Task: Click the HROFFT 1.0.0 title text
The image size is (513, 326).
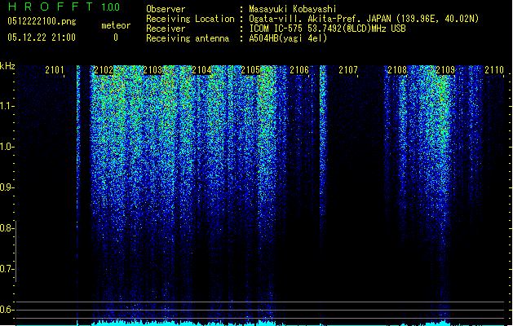Action: click(x=64, y=7)
